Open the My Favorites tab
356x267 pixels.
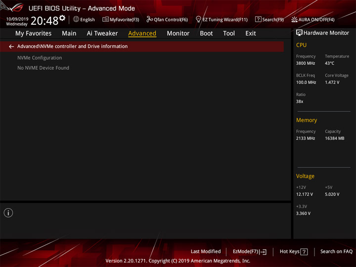34,34
